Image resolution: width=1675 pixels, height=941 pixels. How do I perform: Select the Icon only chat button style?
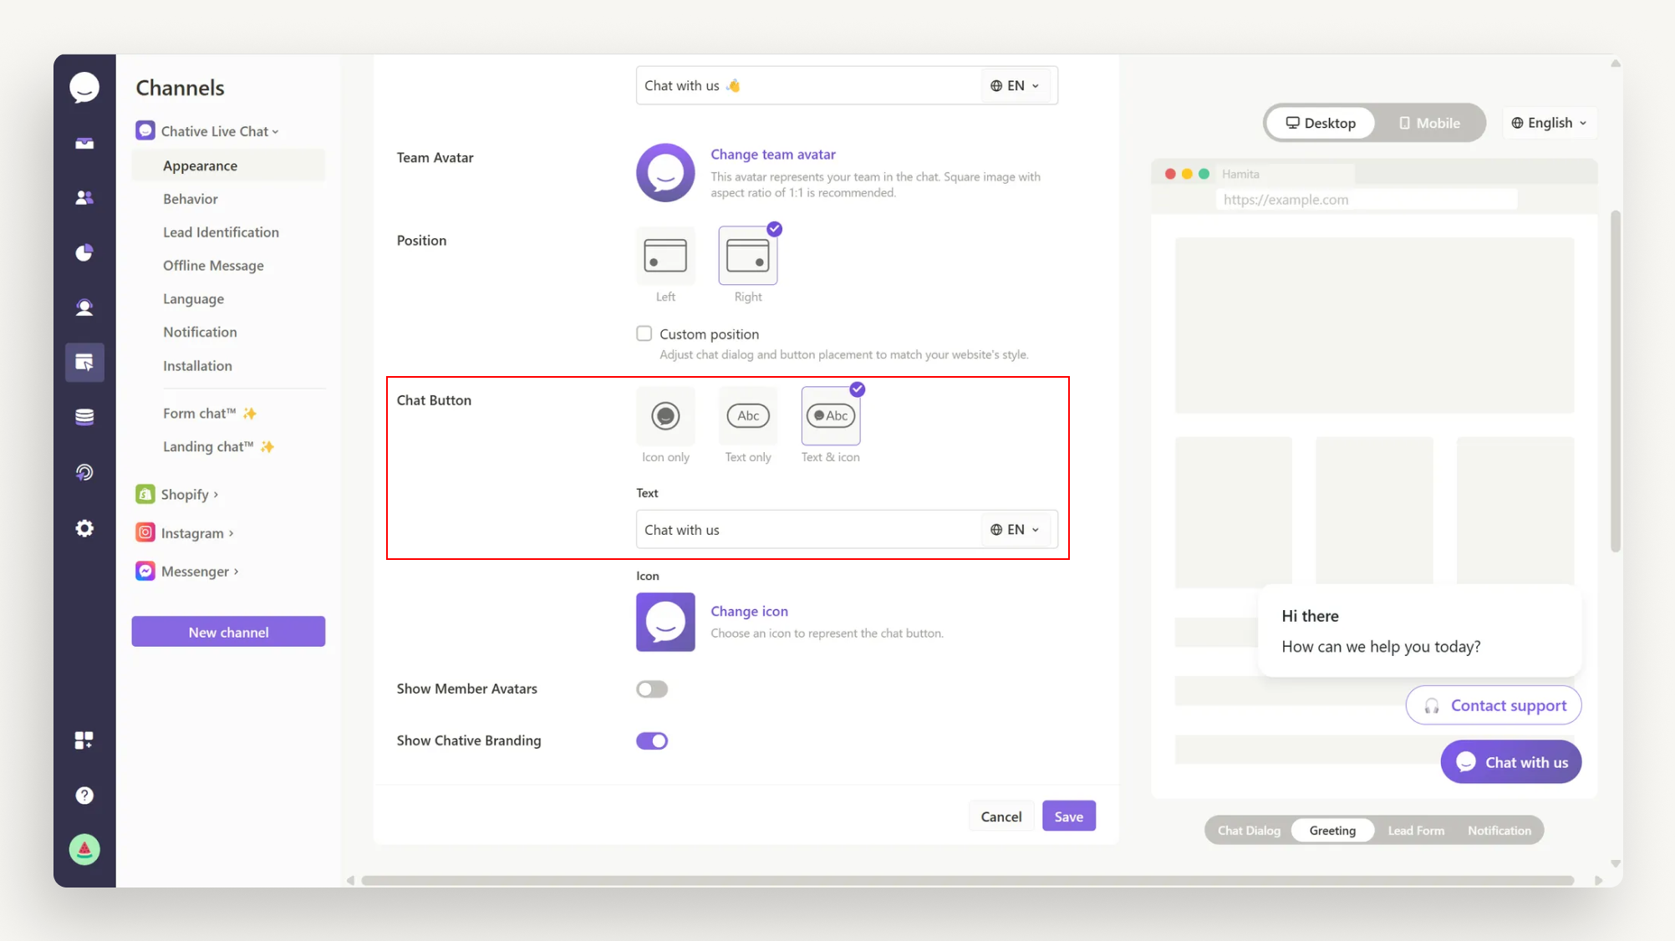pyautogui.click(x=665, y=416)
